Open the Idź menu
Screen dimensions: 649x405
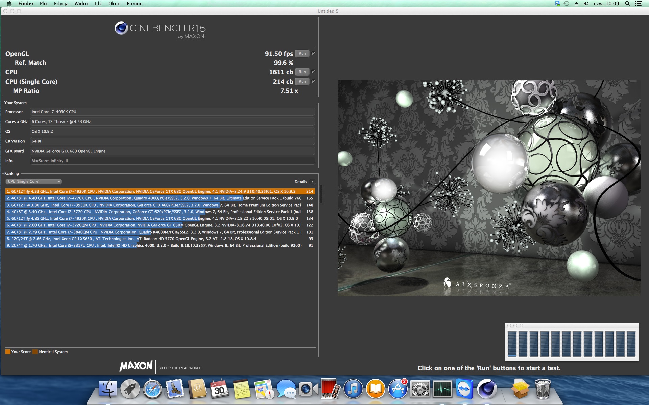tap(98, 4)
